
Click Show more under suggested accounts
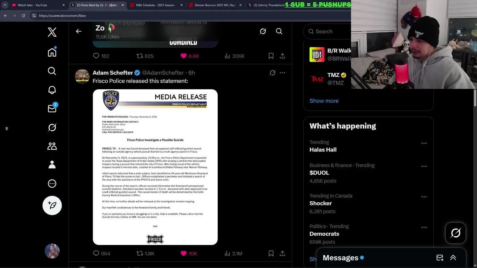(x=324, y=101)
